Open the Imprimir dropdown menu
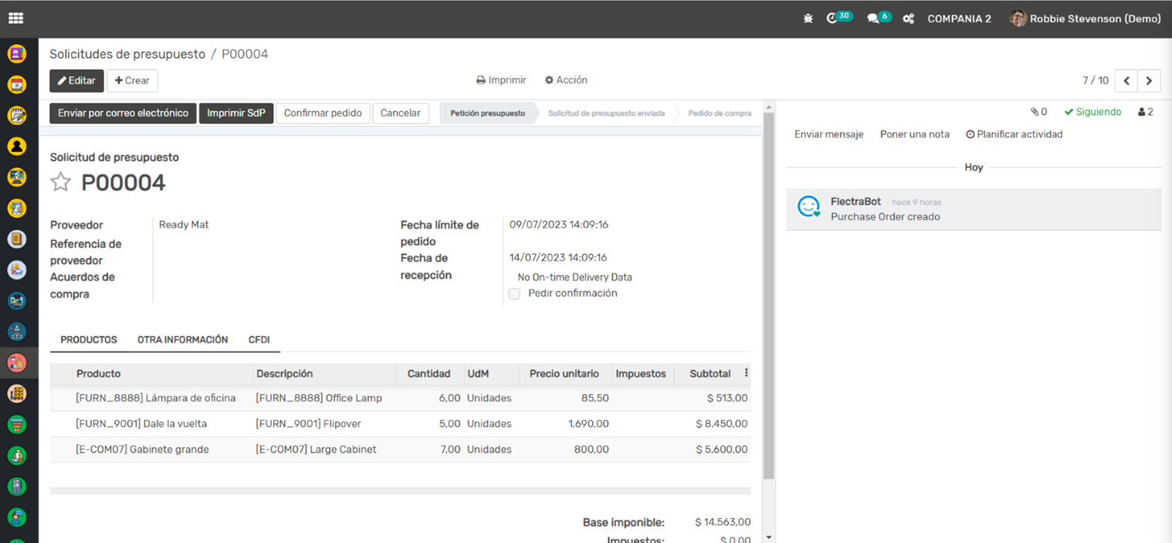 501,80
